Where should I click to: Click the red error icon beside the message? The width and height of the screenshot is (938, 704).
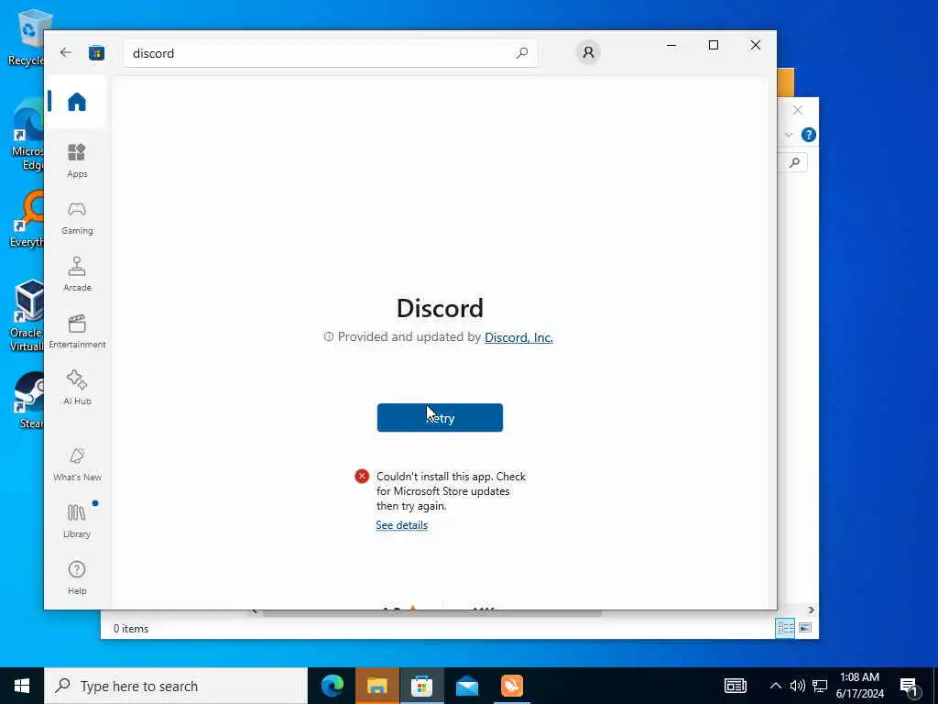361,476
